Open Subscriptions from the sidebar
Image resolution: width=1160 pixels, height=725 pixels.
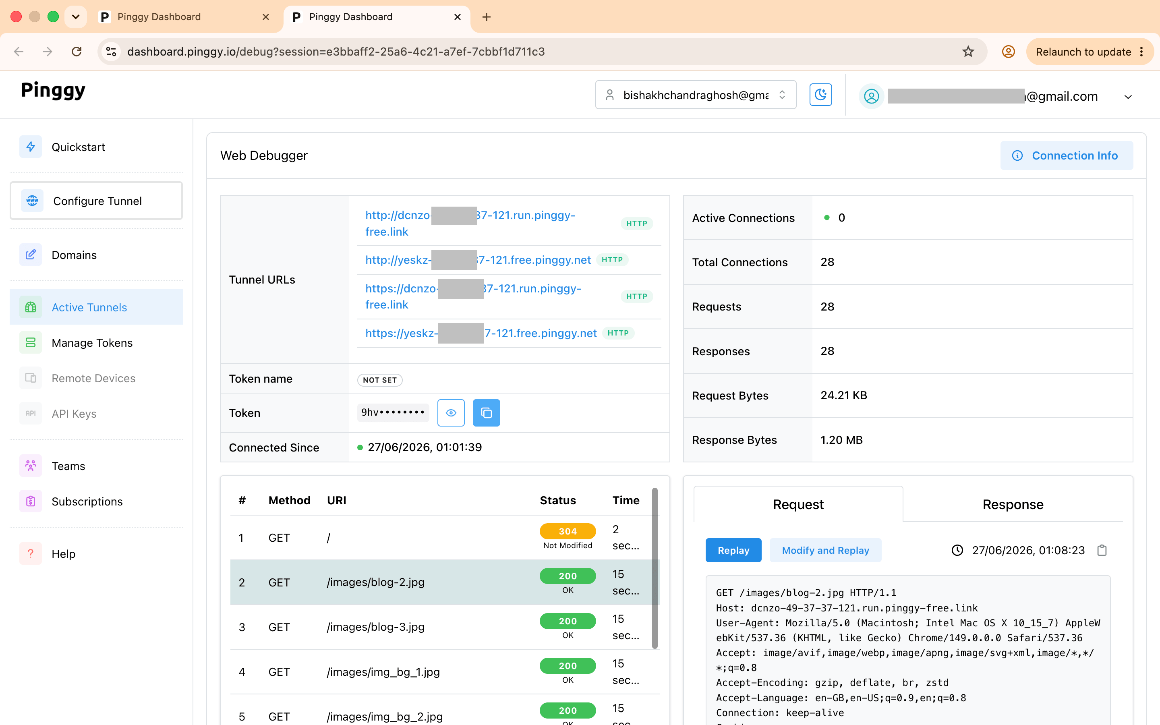click(x=96, y=501)
